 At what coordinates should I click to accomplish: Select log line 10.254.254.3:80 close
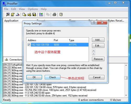click(50, 90)
